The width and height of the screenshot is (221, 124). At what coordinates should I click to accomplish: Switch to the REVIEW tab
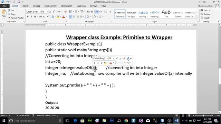coord(94,6)
